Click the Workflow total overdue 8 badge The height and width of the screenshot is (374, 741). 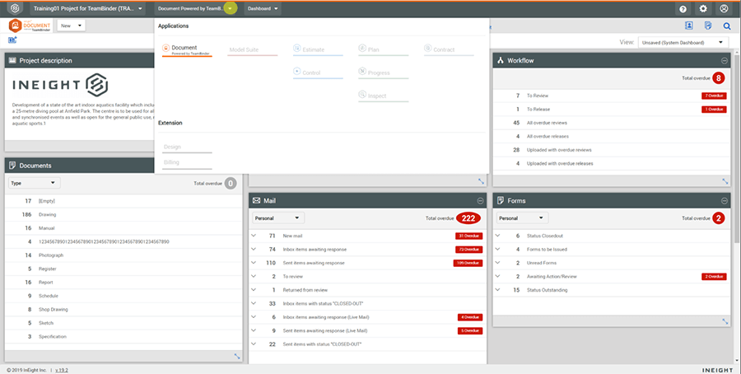pos(718,78)
